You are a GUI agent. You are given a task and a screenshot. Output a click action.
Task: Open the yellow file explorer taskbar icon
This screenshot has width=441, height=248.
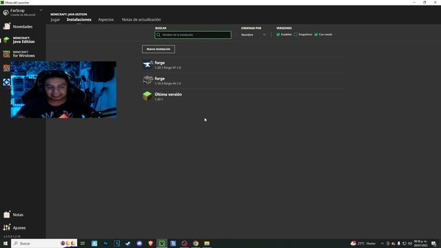pyautogui.click(x=207, y=243)
